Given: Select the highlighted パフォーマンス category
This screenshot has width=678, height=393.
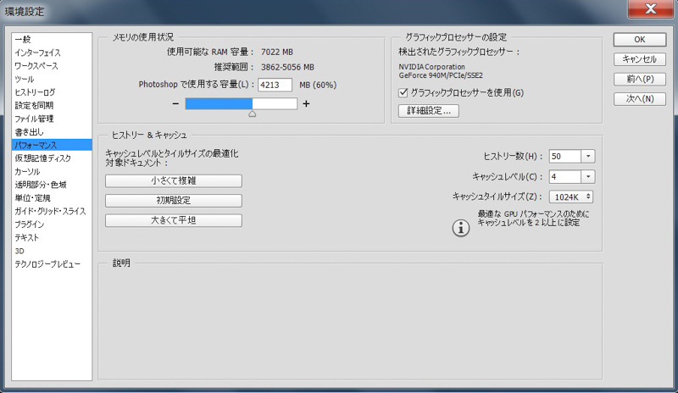Looking at the screenshot, I should [x=52, y=145].
